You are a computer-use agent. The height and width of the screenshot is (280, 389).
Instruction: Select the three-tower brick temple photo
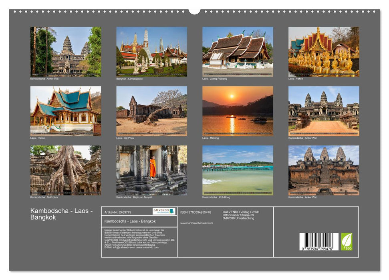pos(324,170)
